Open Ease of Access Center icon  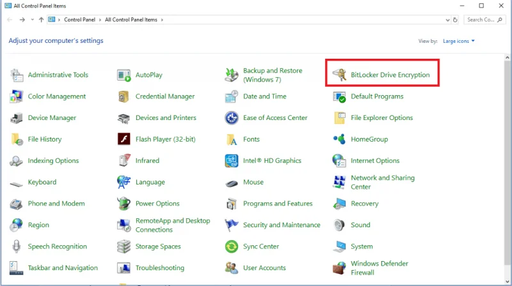click(x=232, y=118)
